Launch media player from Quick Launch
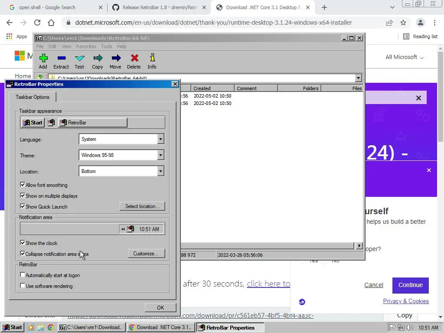Image resolution: width=444 pixels, height=333 pixels. coord(31,328)
